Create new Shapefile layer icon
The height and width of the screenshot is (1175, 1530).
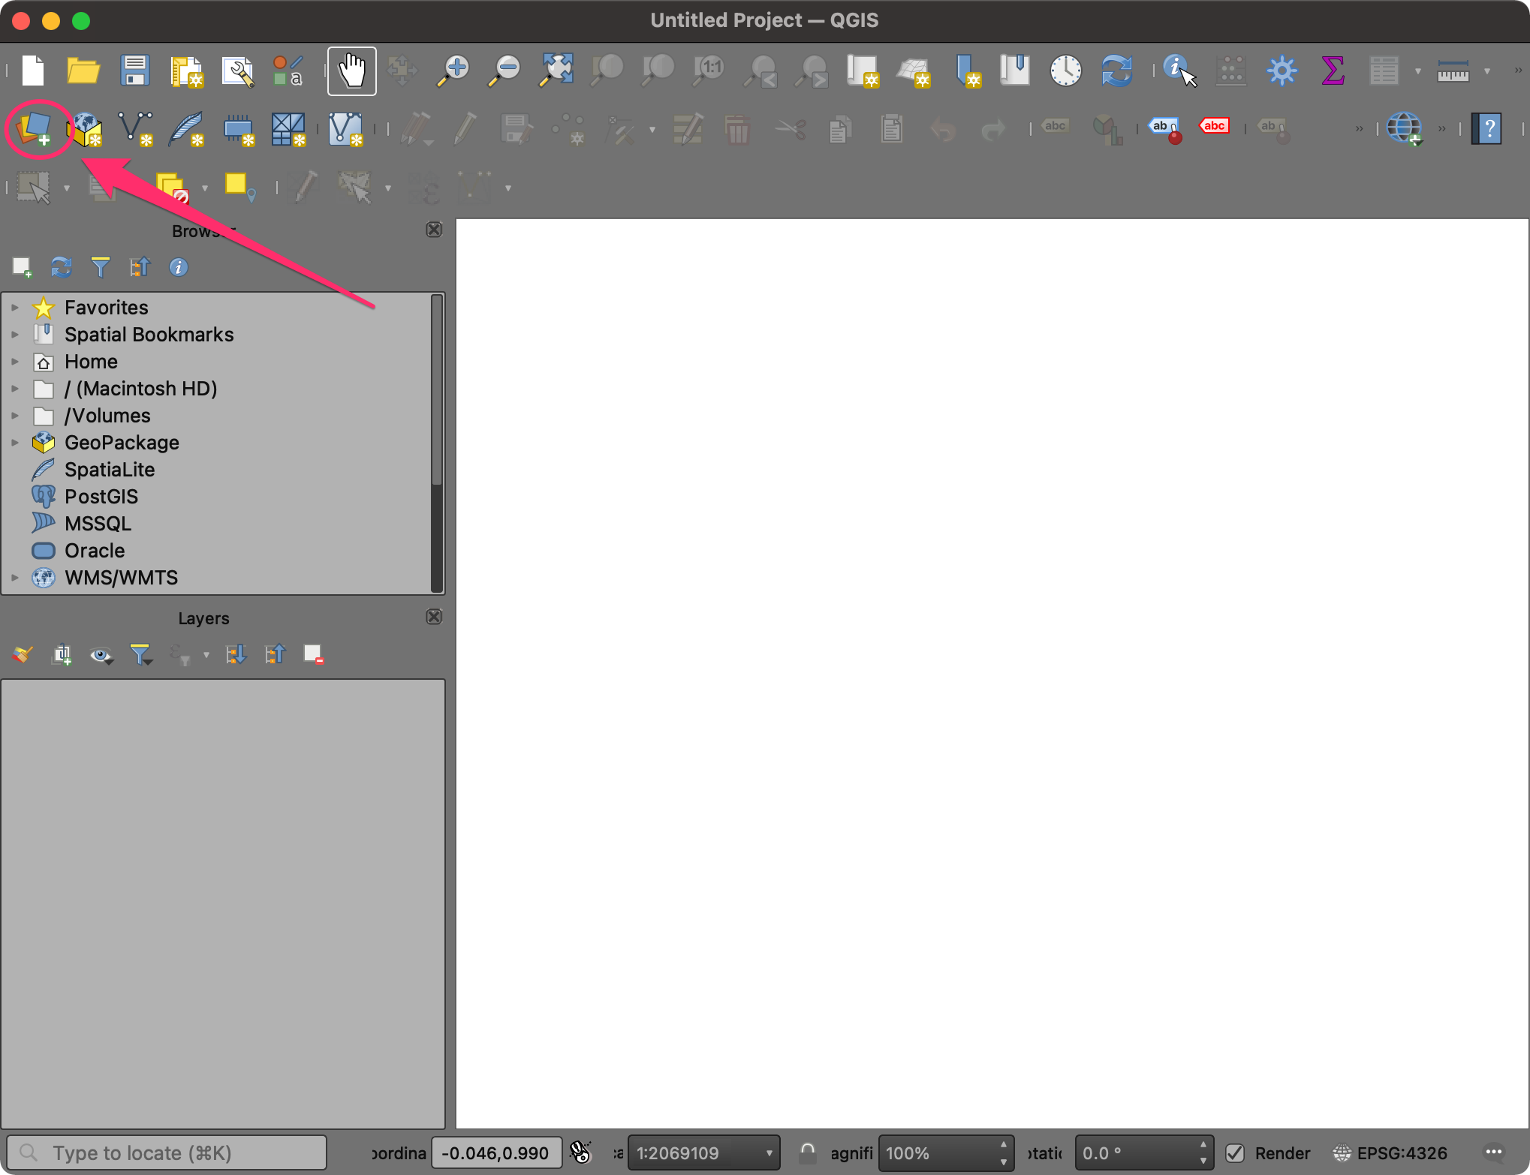136,130
